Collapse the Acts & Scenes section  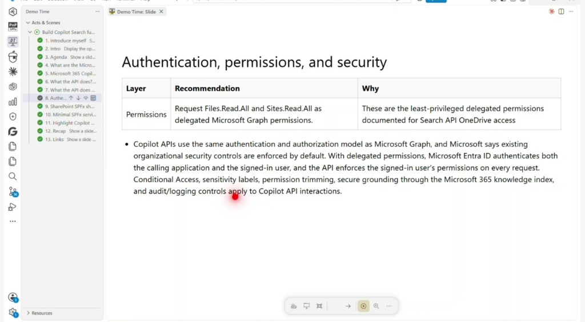pyautogui.click(x=28, y=23)
